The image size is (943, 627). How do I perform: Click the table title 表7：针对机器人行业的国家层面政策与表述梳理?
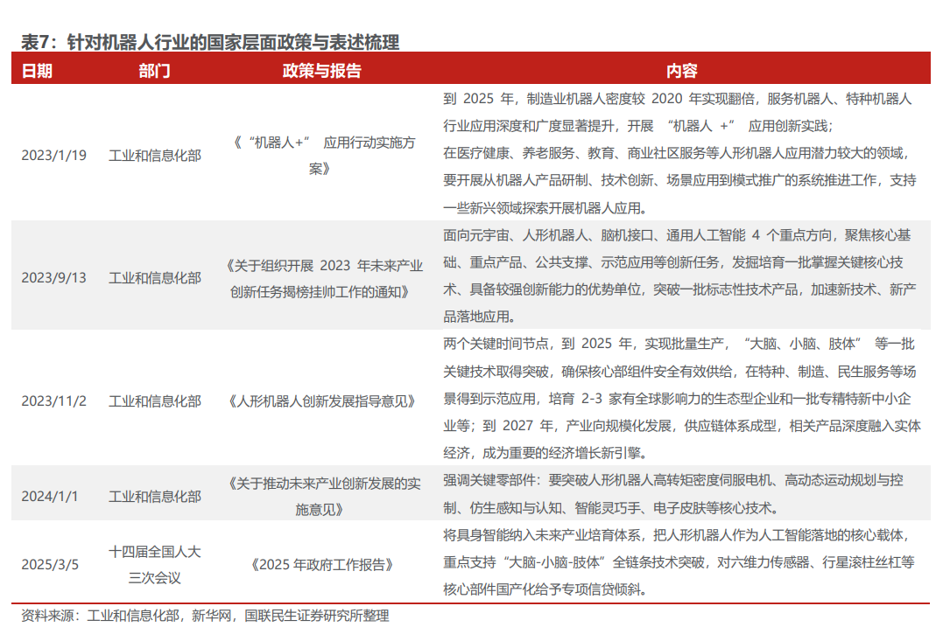(x=210, y=42)
